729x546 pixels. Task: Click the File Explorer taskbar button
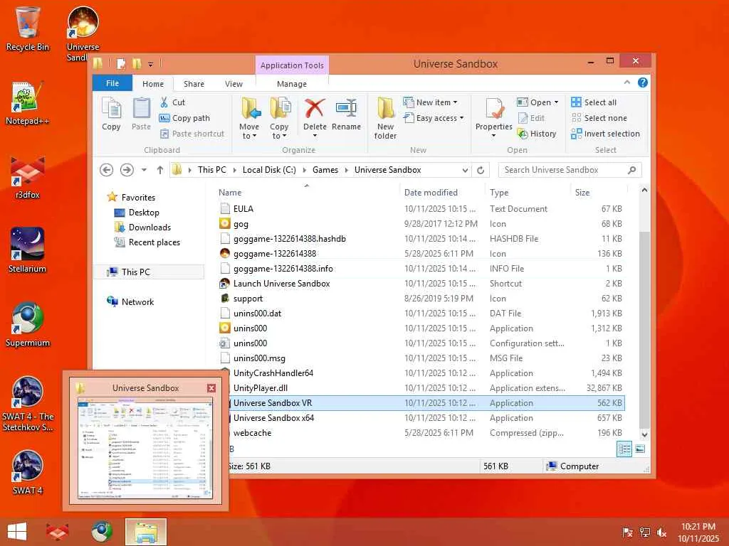[x=145, y=532]
